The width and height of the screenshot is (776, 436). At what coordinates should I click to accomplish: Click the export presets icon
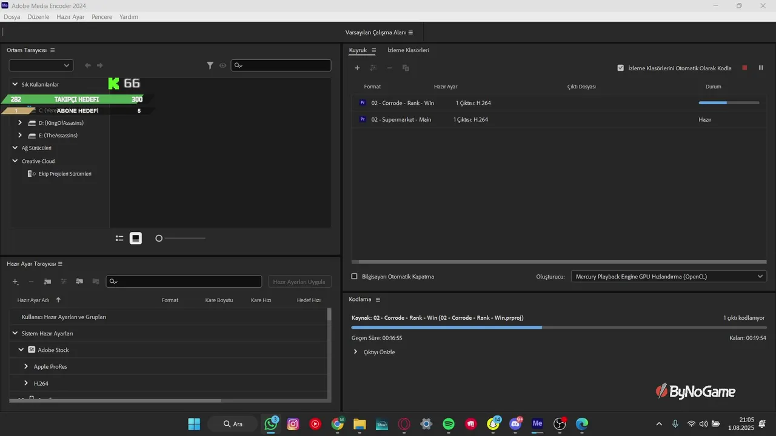[x=96, y=282]
